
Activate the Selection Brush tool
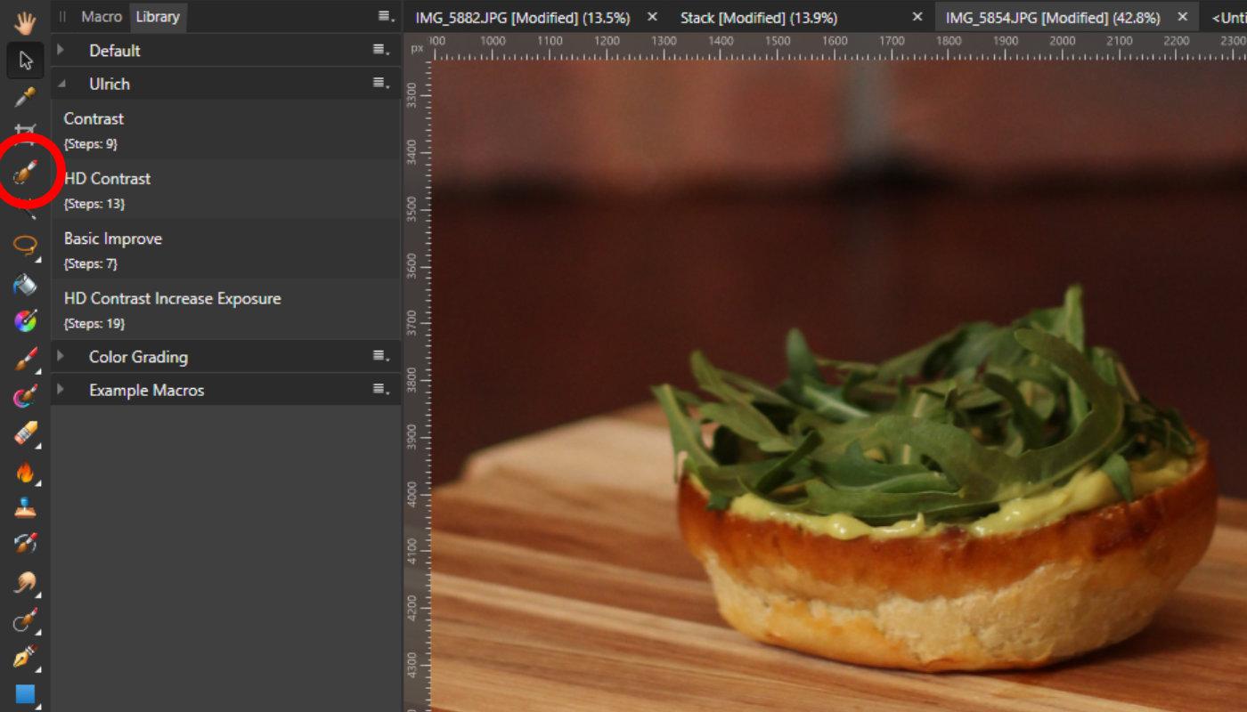[x=25, y=172]
